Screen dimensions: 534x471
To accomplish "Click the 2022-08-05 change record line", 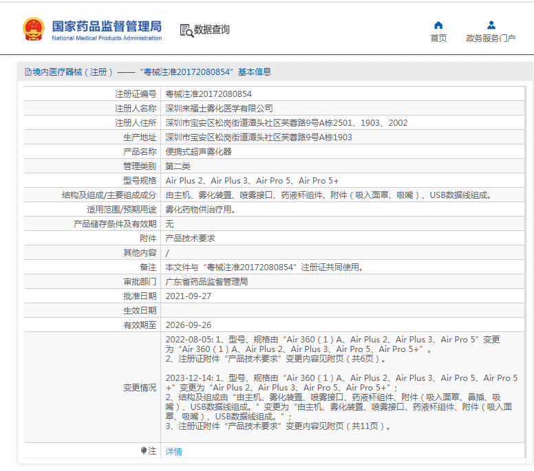I will click(333, 339).
